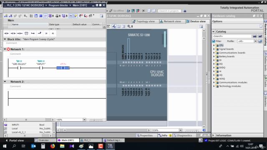The image size is (267, 150).
Task: Open branch instruction icon
Action: point(33,33)
